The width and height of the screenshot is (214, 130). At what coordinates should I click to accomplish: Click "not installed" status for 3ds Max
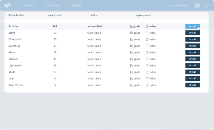pos(94,26)
